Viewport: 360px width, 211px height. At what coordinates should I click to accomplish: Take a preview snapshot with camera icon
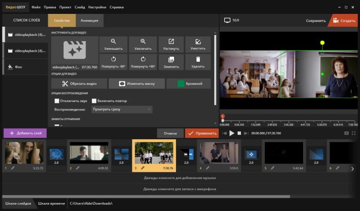[x=347, y=133]
